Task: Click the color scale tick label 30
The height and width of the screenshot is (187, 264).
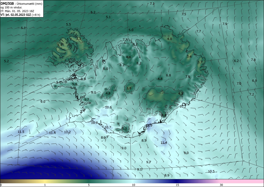Action: coord(221,185)
